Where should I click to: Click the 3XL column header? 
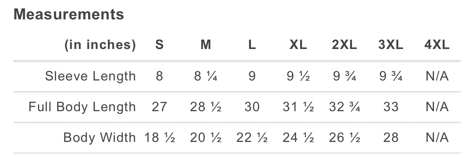[x=391, y=45]
